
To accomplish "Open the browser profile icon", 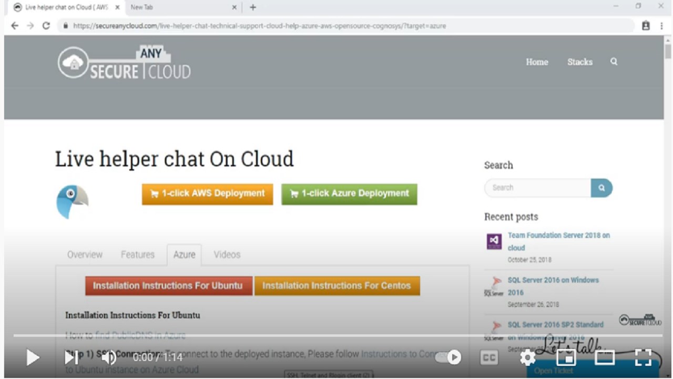I will click(x=646, y=25).
